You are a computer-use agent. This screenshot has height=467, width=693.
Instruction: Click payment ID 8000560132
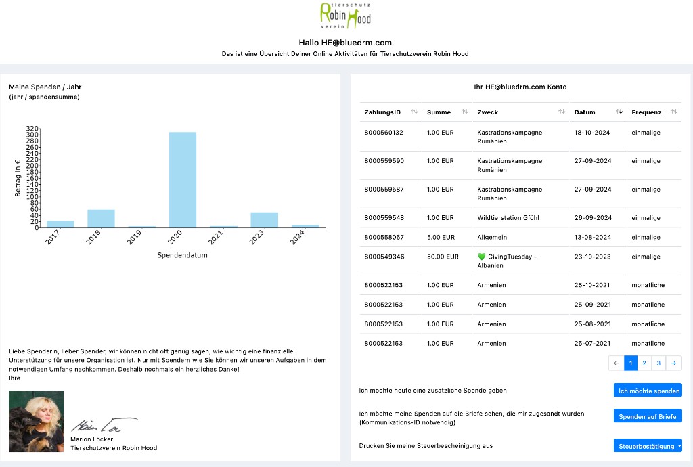384,133
